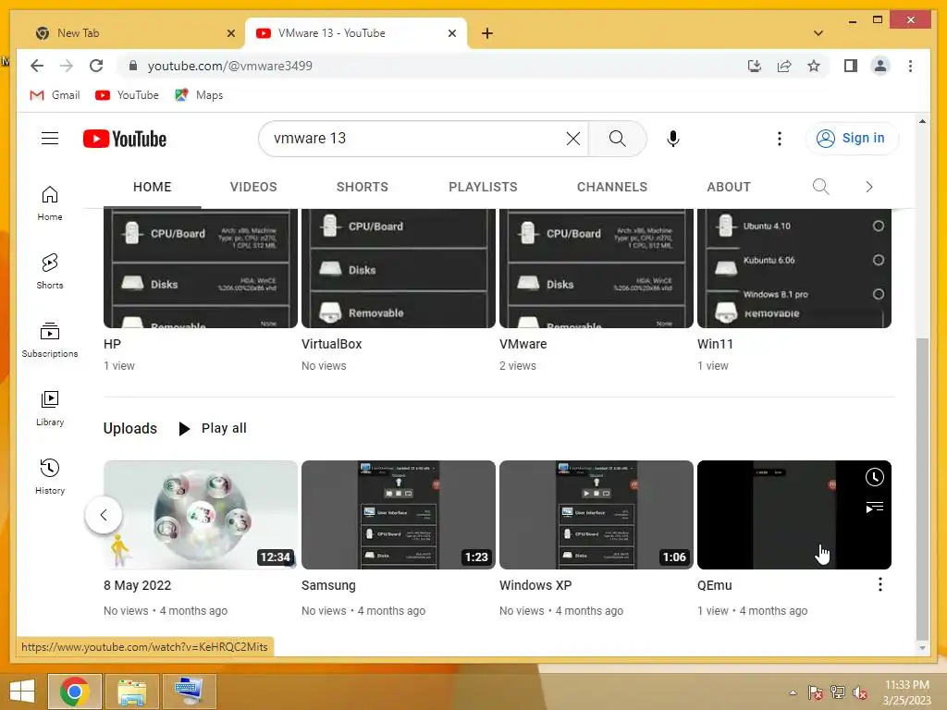This screenshot has height=710, width=947.
Task: Play the VMware video thumbnail
Action: coord(596,269)
